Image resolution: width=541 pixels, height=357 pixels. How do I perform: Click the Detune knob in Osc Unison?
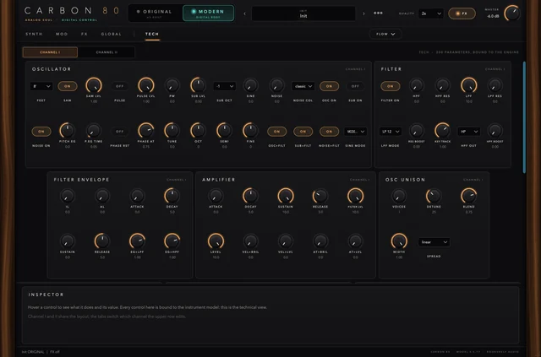434,196
